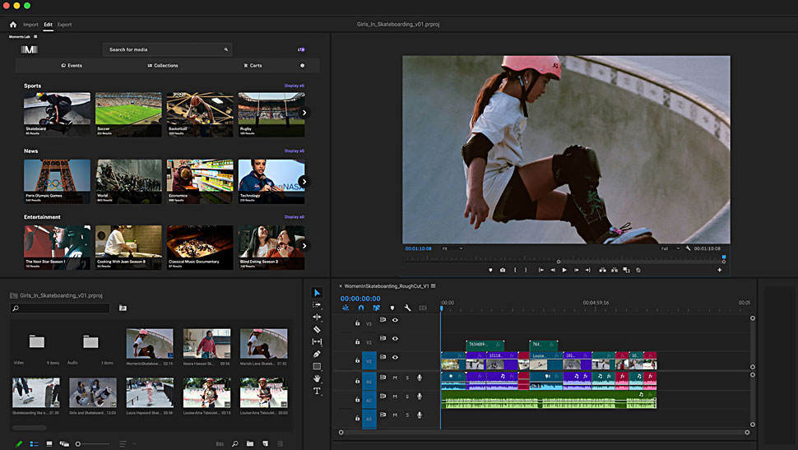Viewport: 798px width, 450px height.
Task: Click the Home icon in top bar
Action: (13, 25)
